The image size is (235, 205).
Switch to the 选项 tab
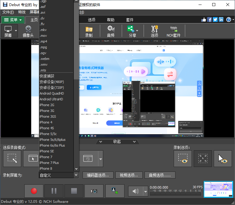tap(92, 20)
